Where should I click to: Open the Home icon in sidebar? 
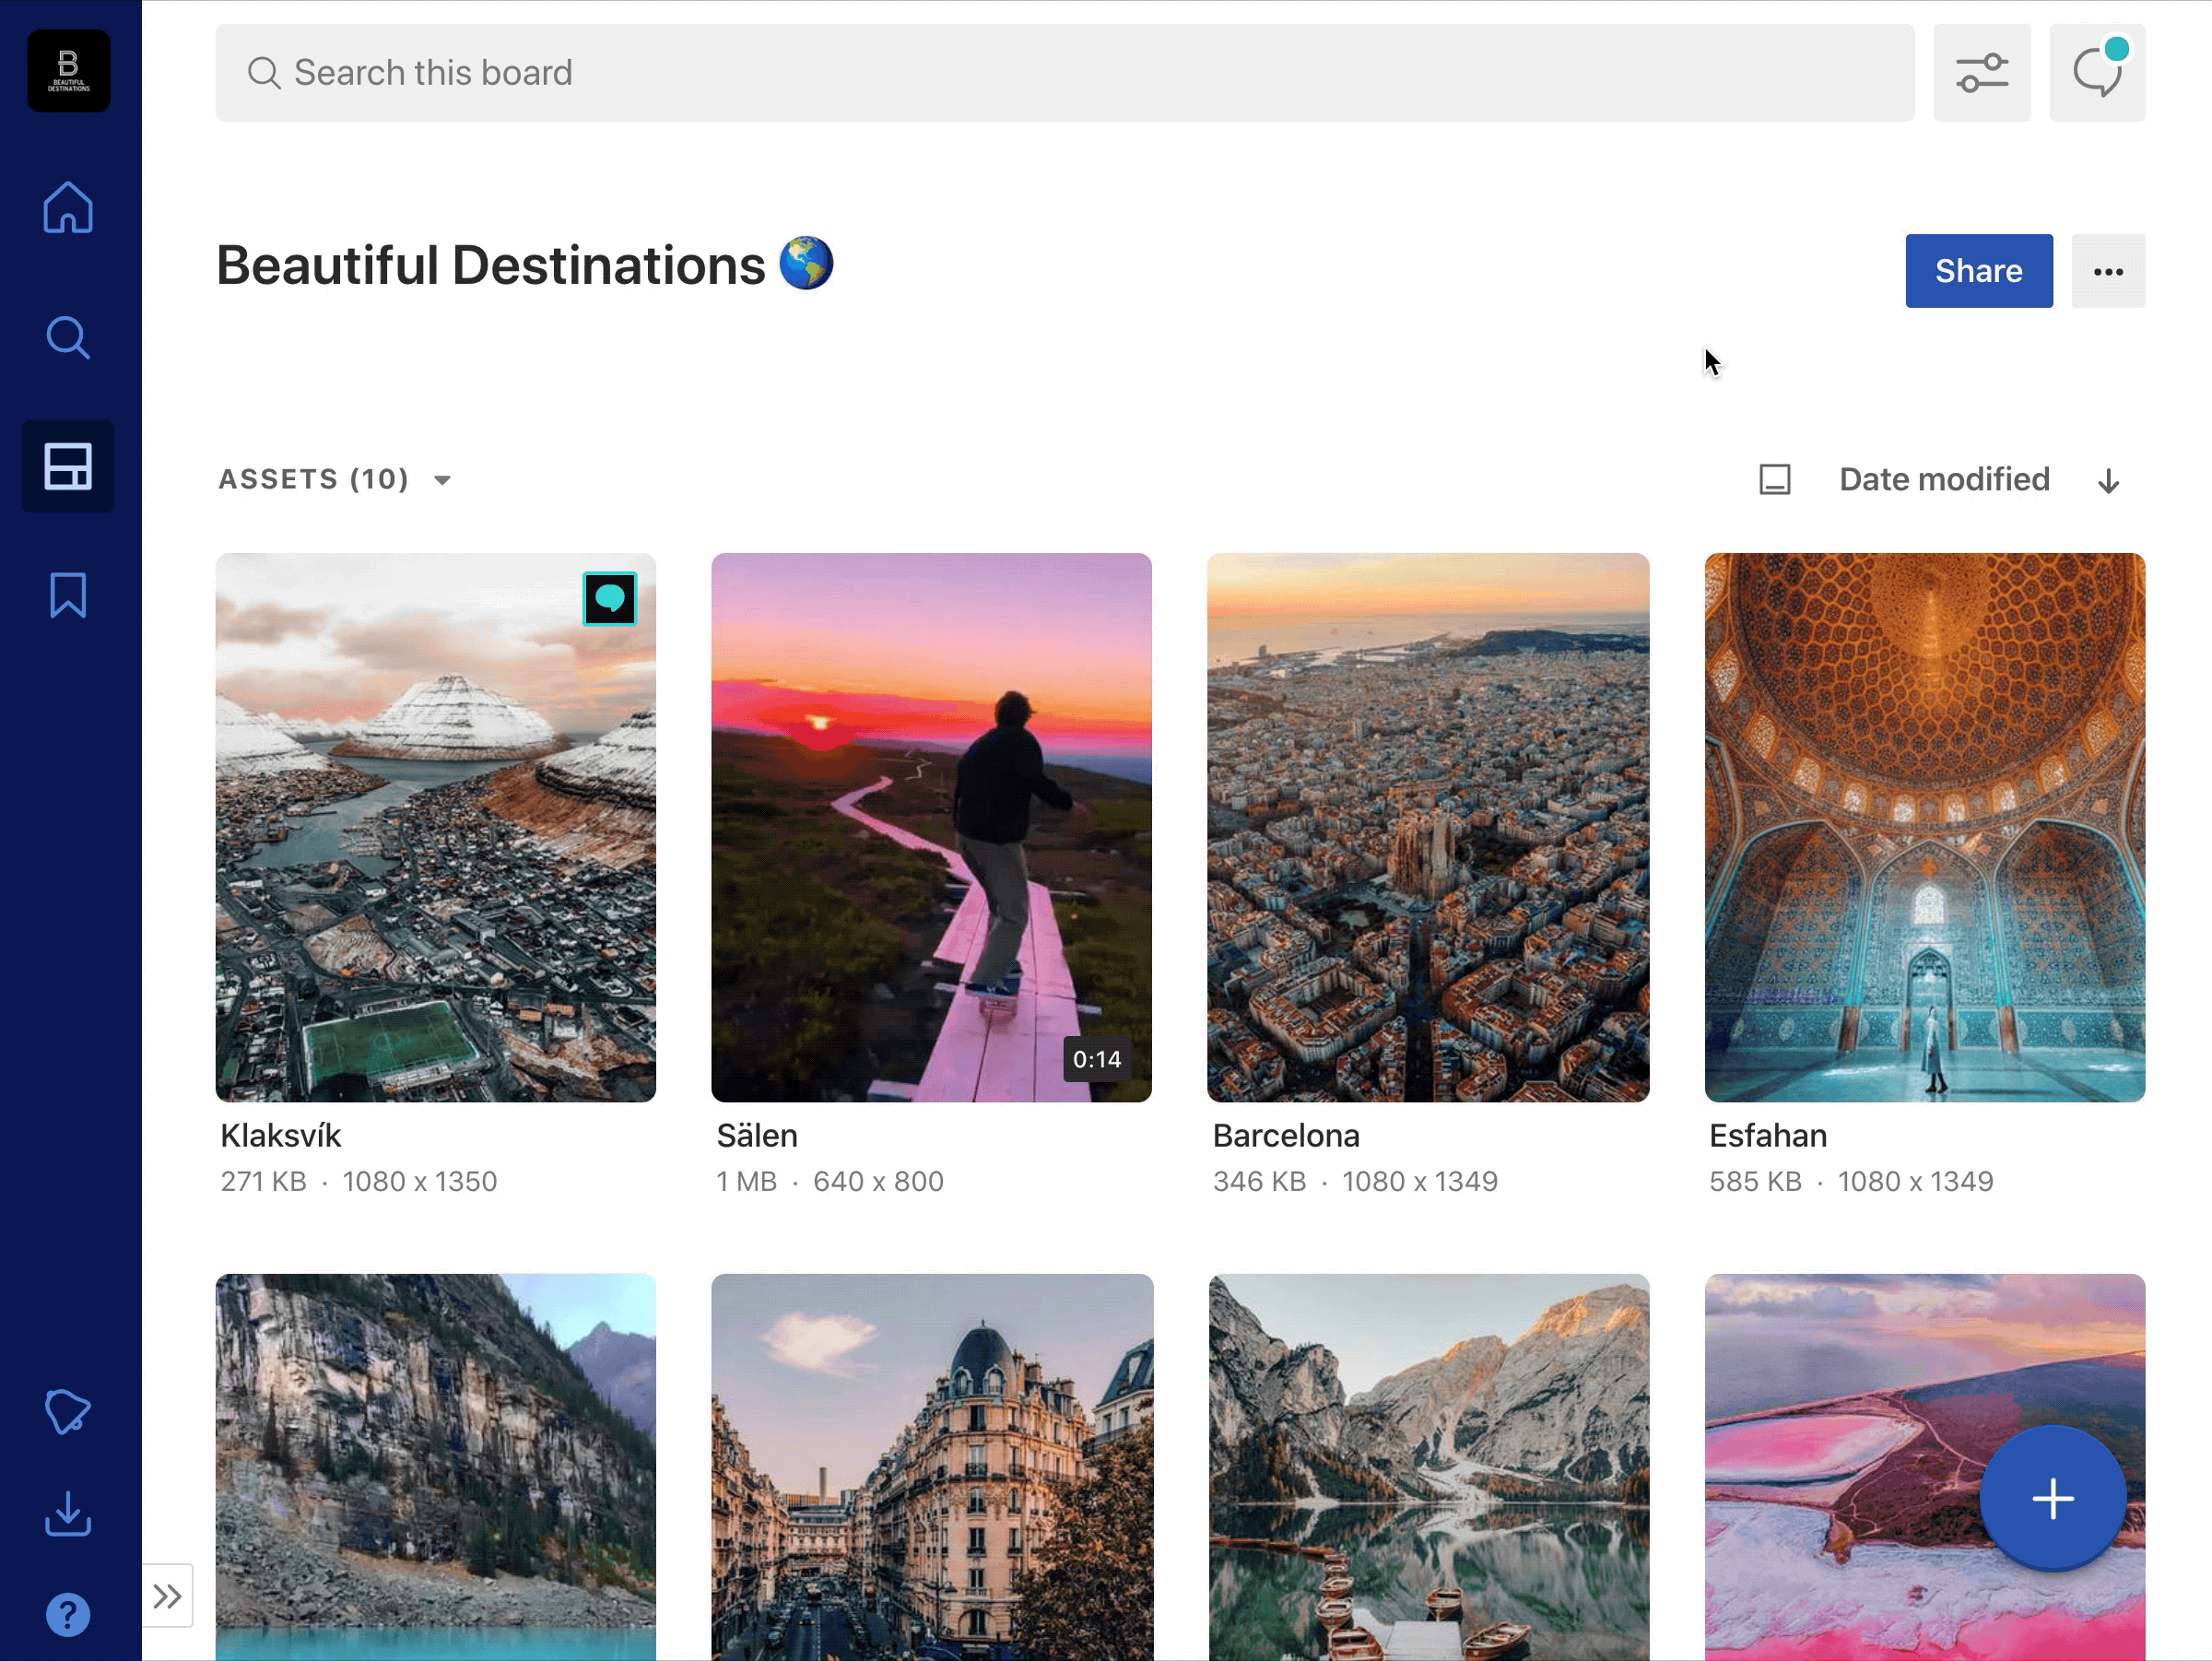pyautogui.click(x=68, y=208)
